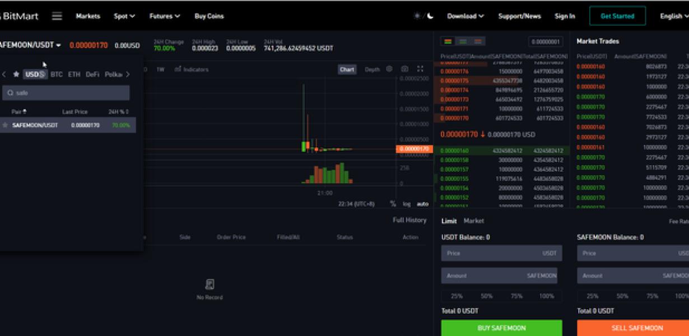Focus the sell Amount input field
Viewport: 689px width, 336px height.
[633, 276]
